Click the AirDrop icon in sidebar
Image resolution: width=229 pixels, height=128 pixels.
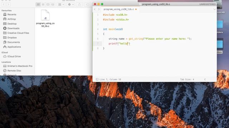click(5, 19)
